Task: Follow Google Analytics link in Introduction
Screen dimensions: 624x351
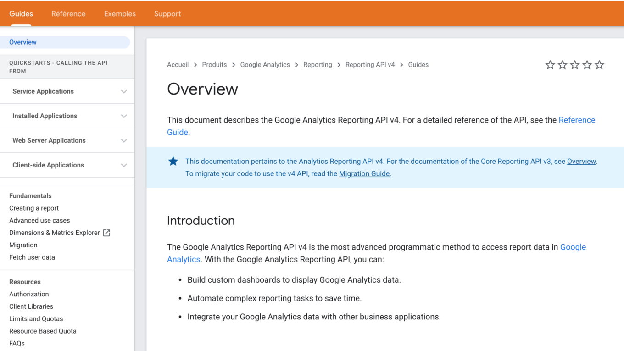Action: [x=573, y=247]
